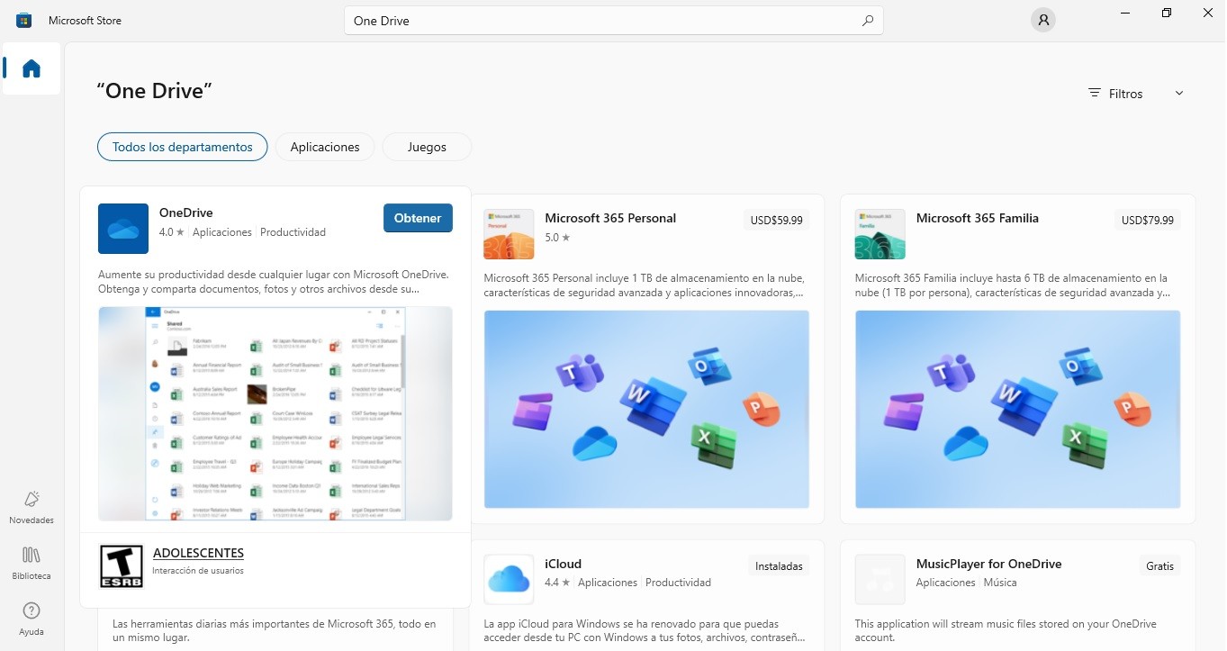Click the USD$59.99 price button

tap(777, 220)
